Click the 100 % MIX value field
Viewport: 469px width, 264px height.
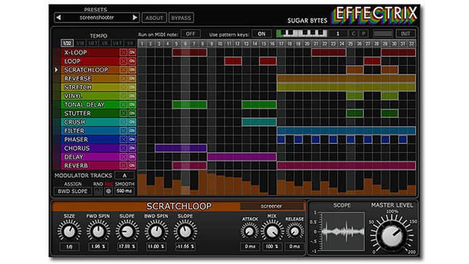[272, 246]
